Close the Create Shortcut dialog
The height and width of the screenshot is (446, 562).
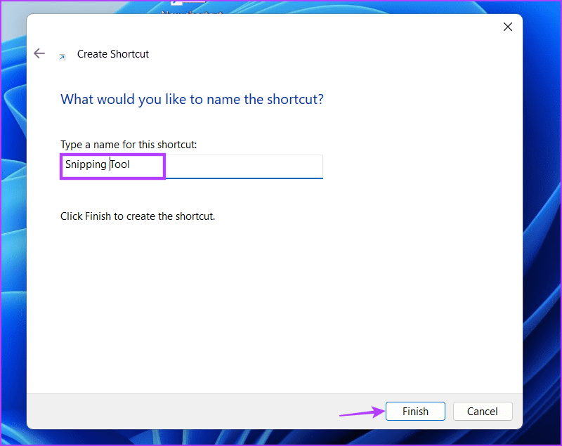click(507, 27)
